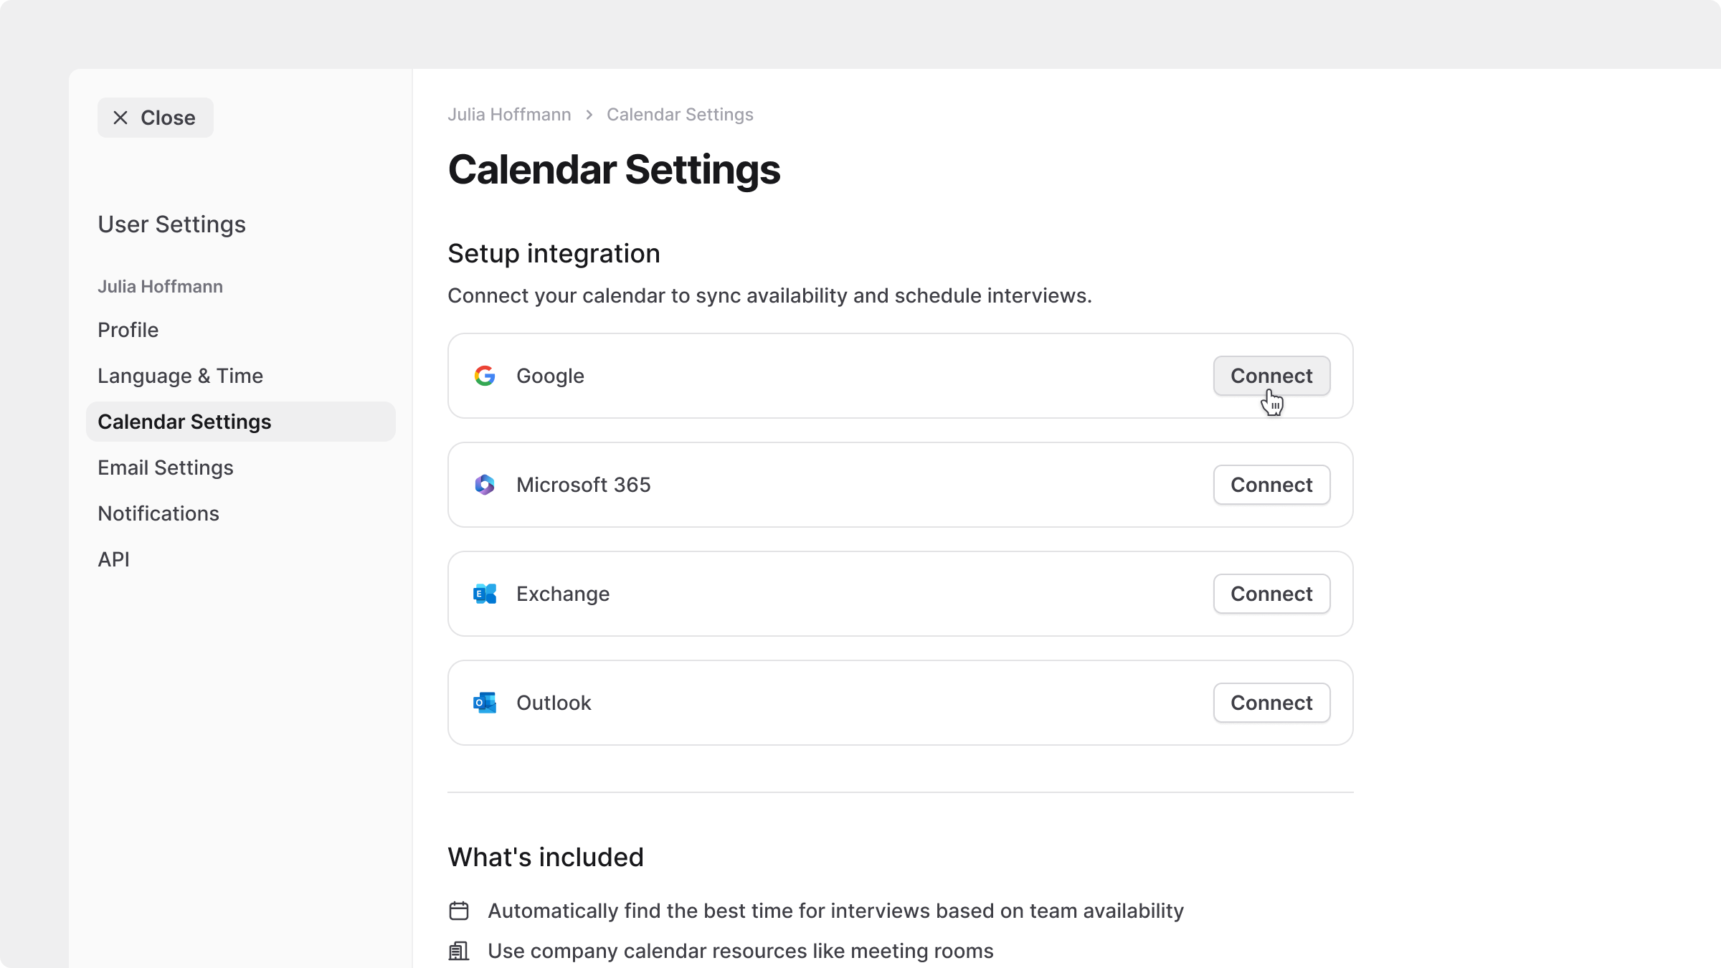Click the Exchange logo icon

pos(485,594)
